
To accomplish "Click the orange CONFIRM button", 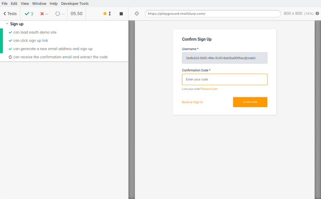I will tap(250, 102).
